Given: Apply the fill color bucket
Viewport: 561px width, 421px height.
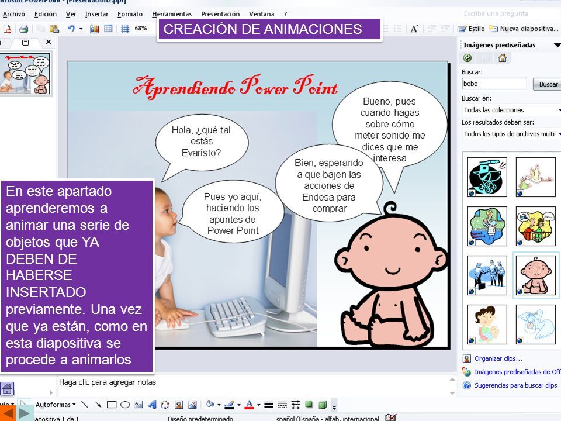Looking at the screenshot, I should point(210,405).
